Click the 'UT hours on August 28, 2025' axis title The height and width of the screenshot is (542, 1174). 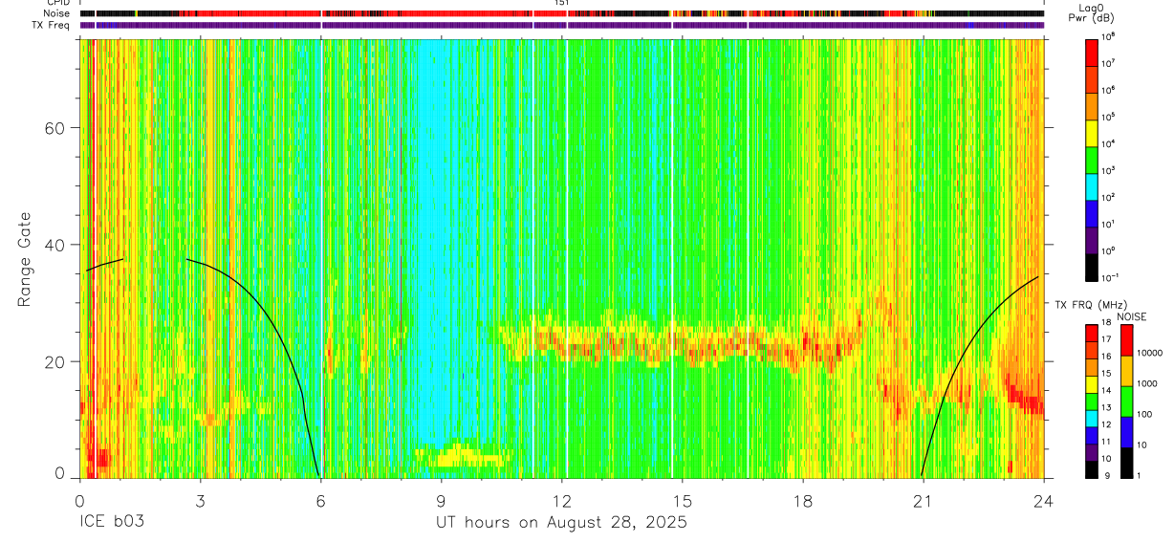[561, 523]
